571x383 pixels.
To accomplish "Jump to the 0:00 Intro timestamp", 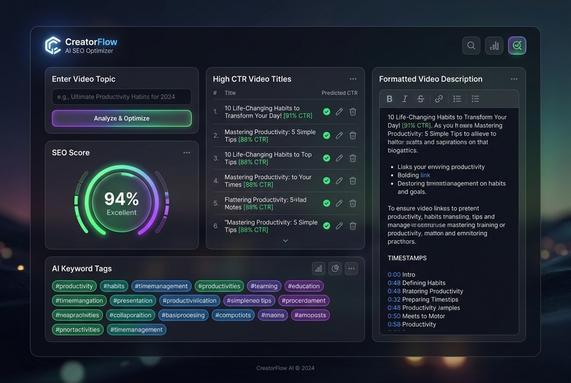I will tap(401, 275).
